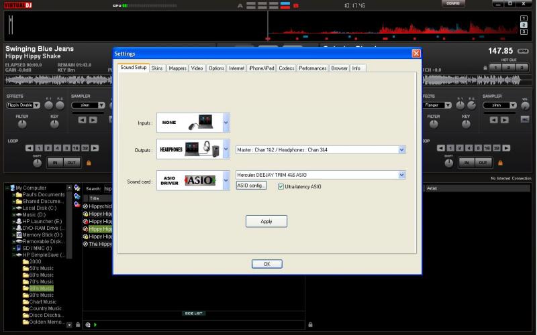537x335 pixels.
Task: Switch to the Skins tab
Action: click(x=157, y=68)
